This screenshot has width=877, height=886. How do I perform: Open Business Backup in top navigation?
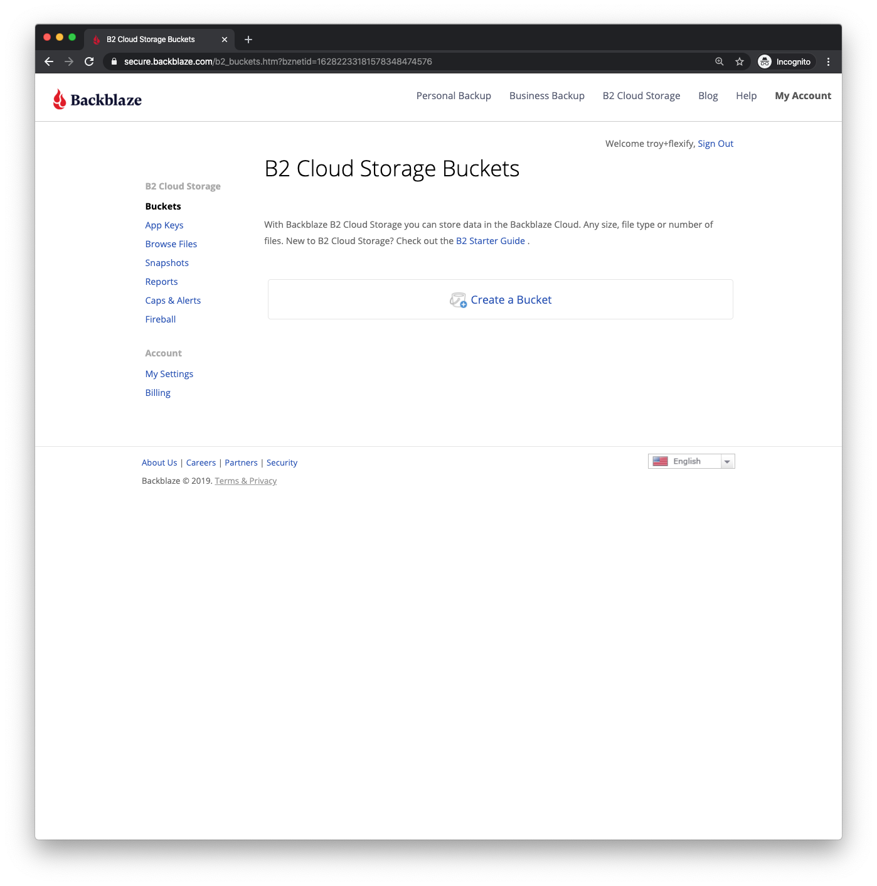point(547,95)
